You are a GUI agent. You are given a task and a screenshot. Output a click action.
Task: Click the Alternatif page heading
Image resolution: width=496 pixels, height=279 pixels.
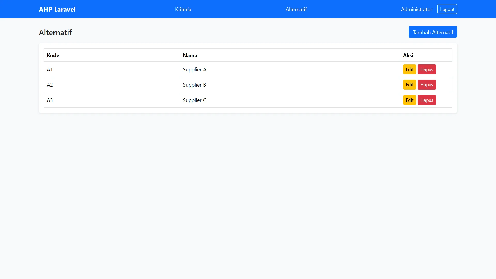55,32
